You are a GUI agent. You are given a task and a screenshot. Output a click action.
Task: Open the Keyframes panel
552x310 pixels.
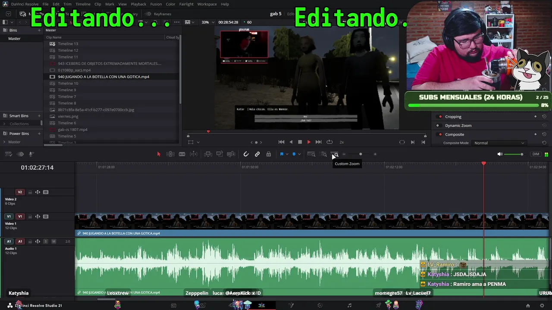[x=158, y=14]
